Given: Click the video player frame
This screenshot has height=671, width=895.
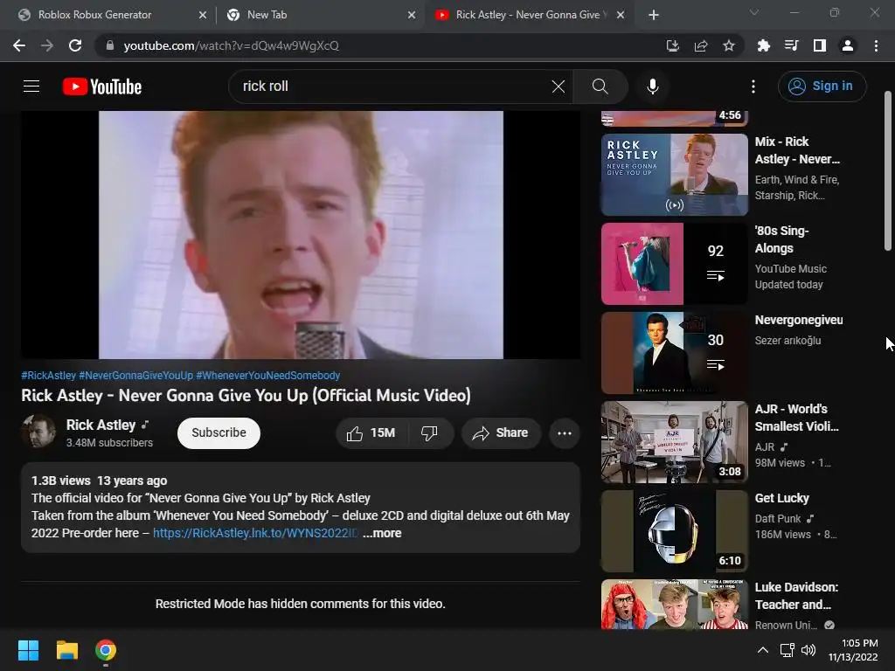Looking at the screenshot, I should (x=301, y=235).
